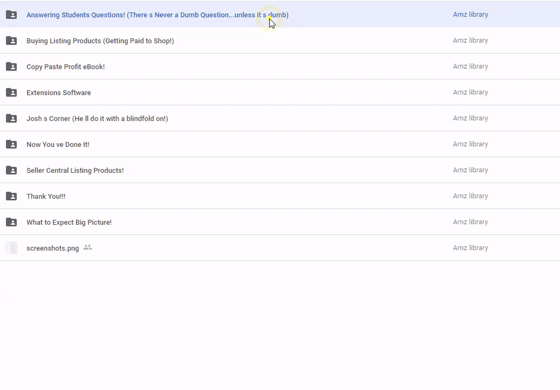Click the Amz library owner in the Seller Central row
Screen dimensions: 560x390
[x=470, y=170]
